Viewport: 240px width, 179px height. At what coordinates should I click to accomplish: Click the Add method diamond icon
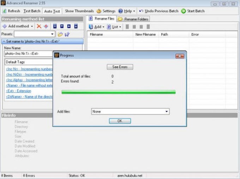pos(5,26)
